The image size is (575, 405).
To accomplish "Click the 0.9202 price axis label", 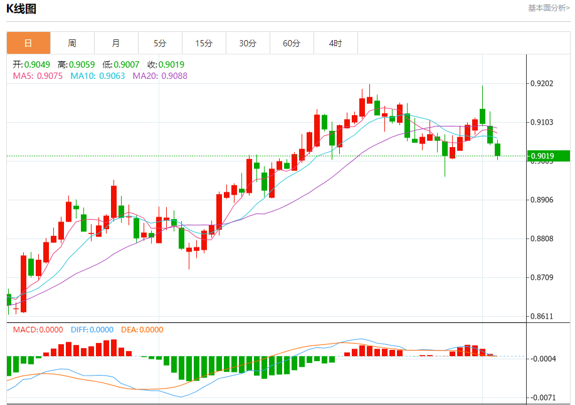I will [542, 83].
